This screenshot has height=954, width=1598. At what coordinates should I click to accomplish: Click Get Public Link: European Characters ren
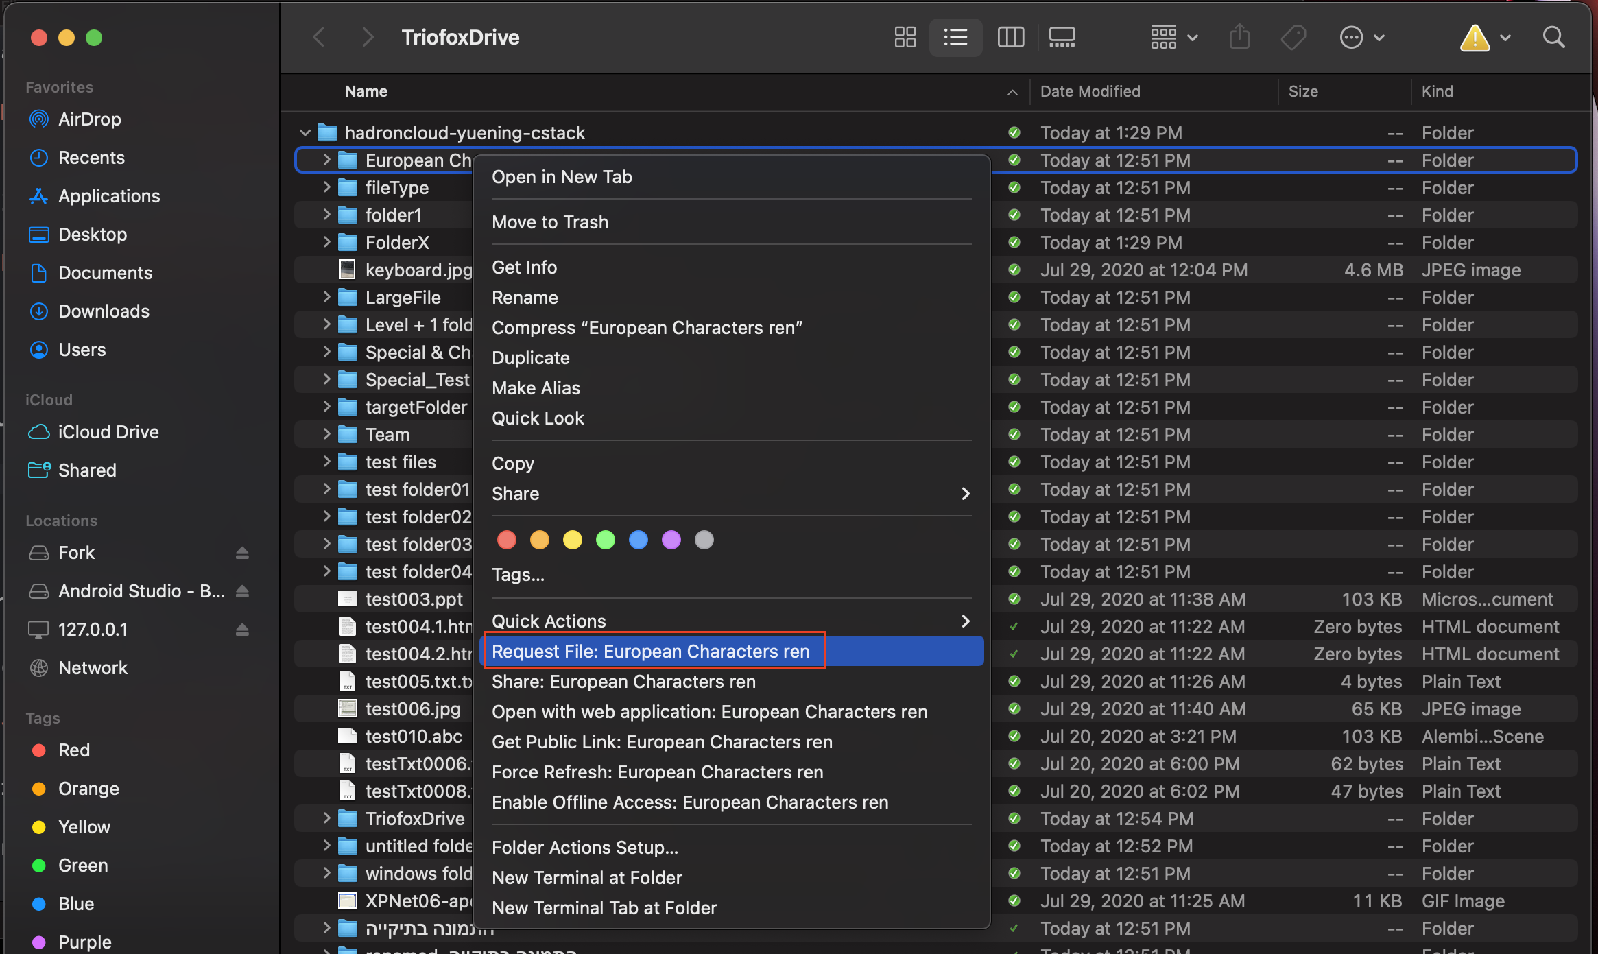(x=662, y=739)
